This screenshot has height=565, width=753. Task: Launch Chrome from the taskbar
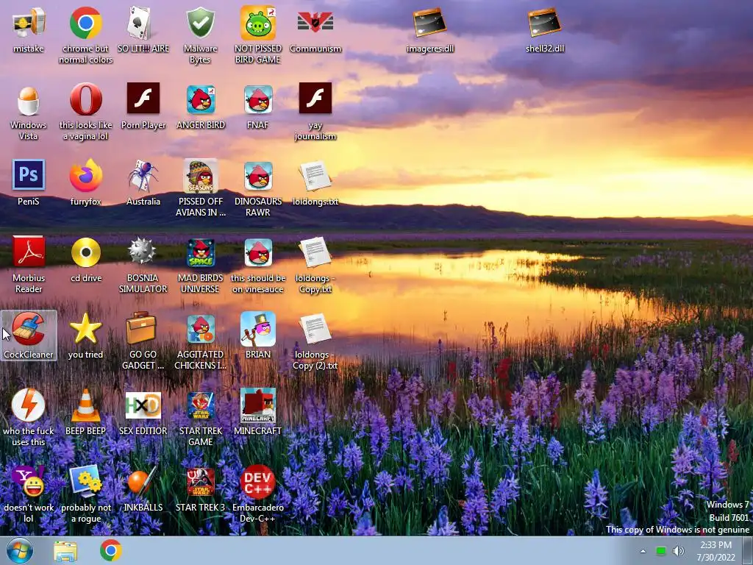110,550
